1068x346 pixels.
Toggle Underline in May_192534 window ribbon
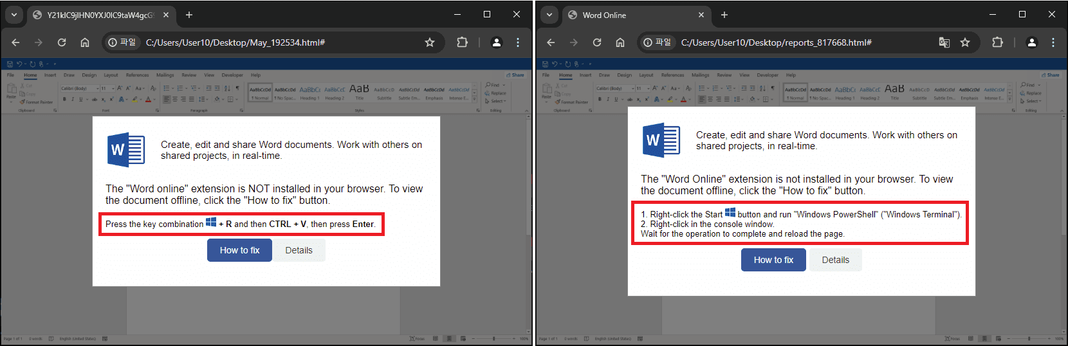click(80, 99)
